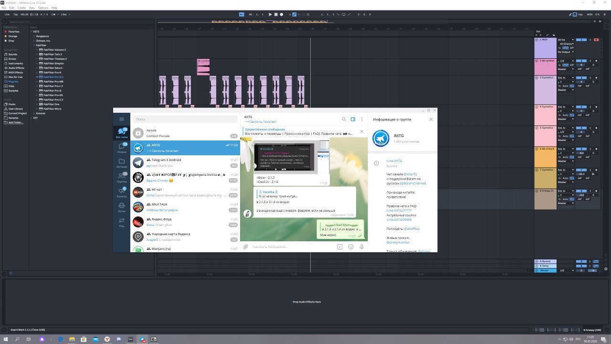Click the Tap tempo button

click(x=16, y=14)
